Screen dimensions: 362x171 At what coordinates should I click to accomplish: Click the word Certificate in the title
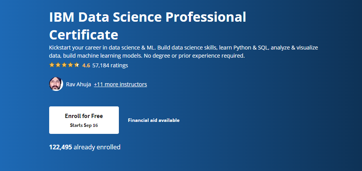(84, 35)
